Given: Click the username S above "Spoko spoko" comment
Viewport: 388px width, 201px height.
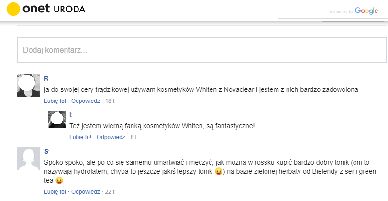Looking at the screenshot, I should pyautogui.click(x=46, y=151).
